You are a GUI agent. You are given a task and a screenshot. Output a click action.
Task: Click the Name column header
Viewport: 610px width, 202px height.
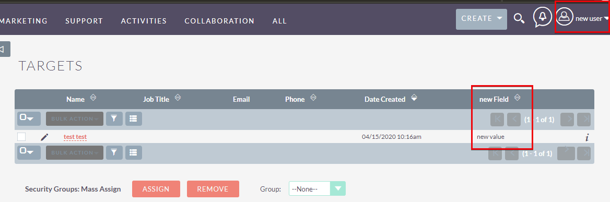coord(76,99)
